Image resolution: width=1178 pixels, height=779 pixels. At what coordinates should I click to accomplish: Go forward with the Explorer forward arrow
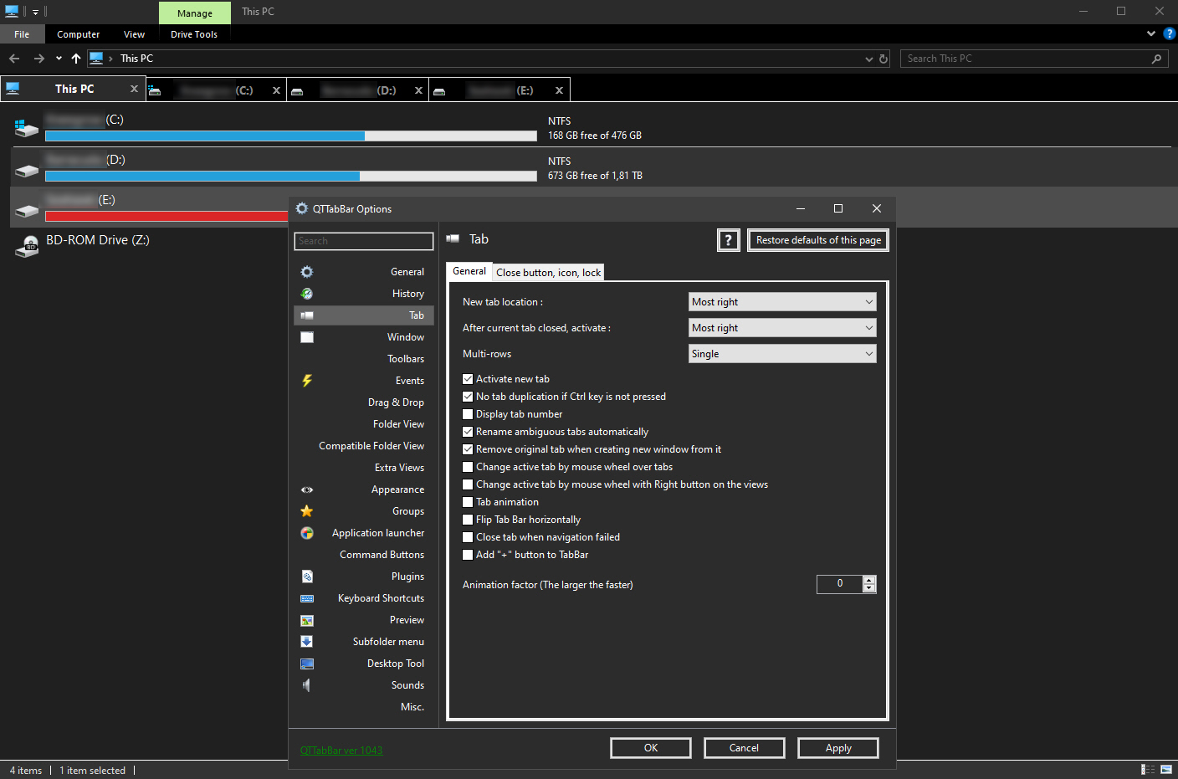coord(39,59)
